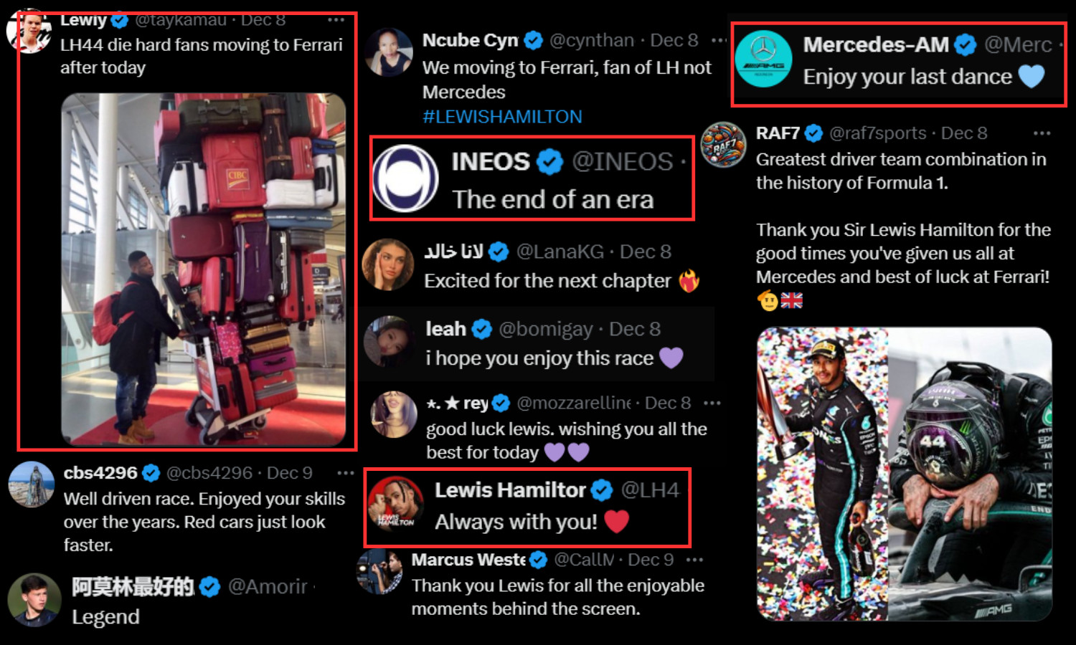Click Marcus Weste profile avatar

379,572
